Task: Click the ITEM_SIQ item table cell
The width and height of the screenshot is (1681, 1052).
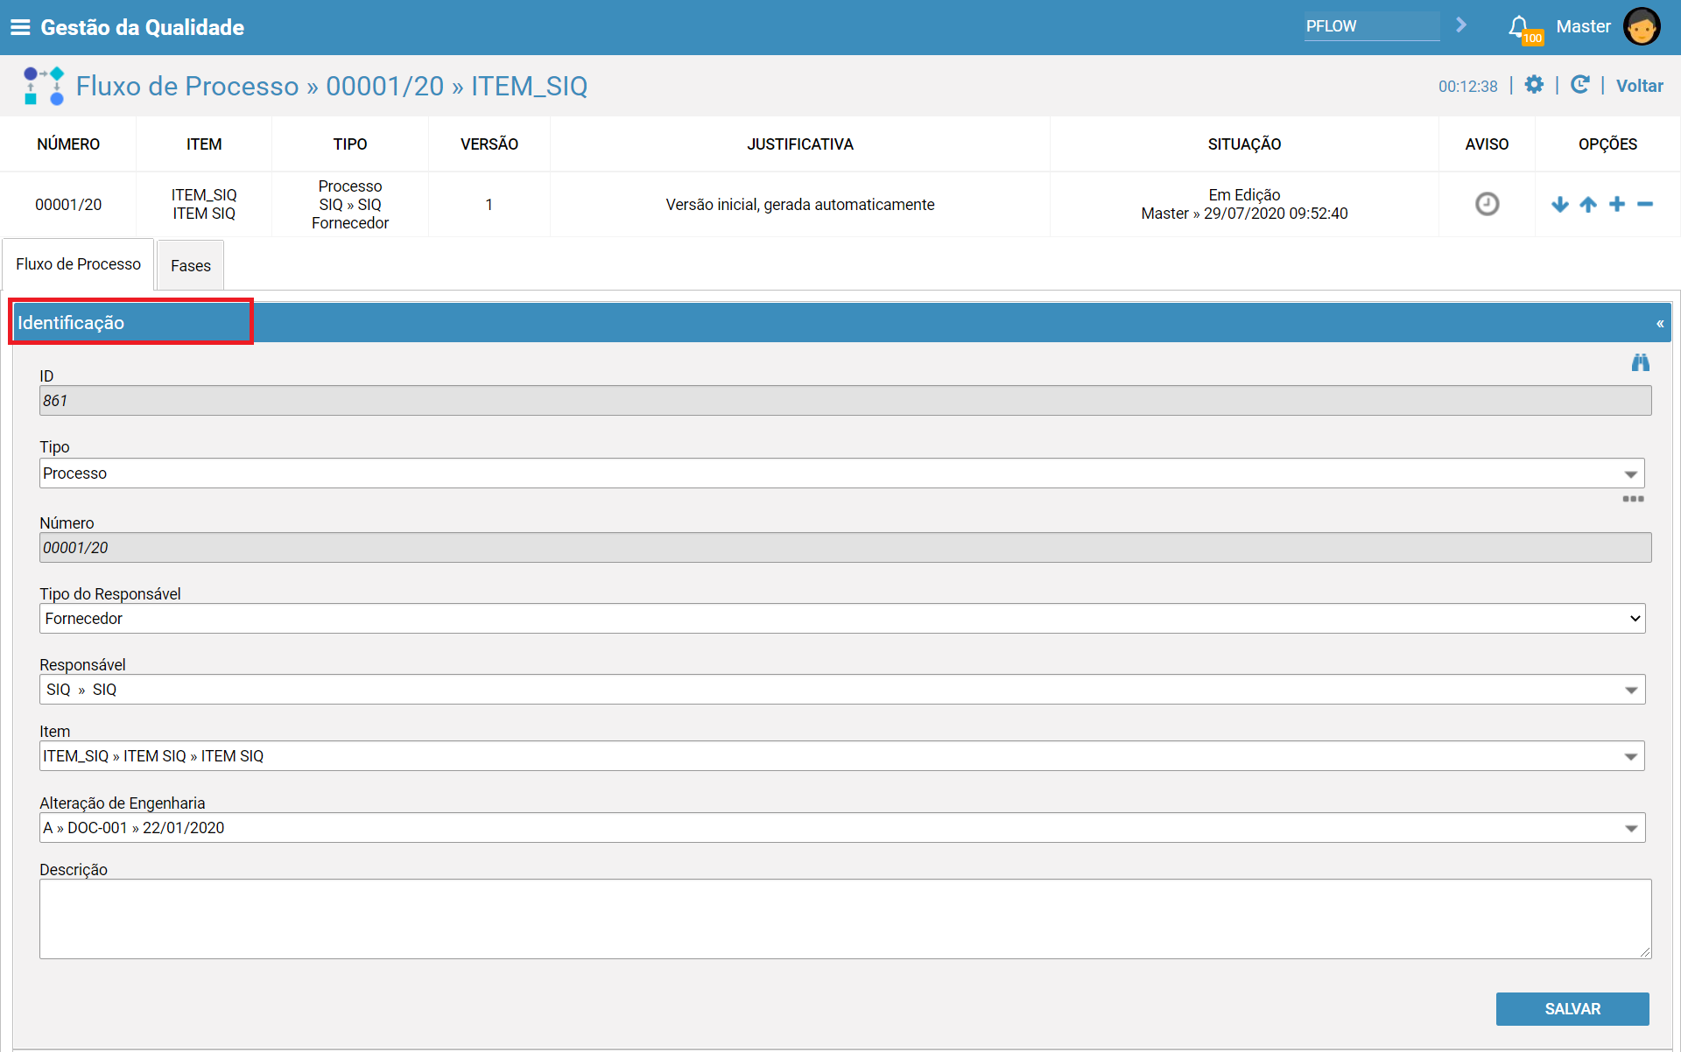Action: tap(204, 204)
